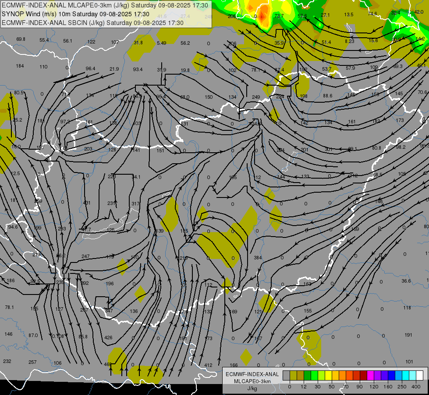Click the gray swatch in the MLCAPE legend

pos(287,375)
